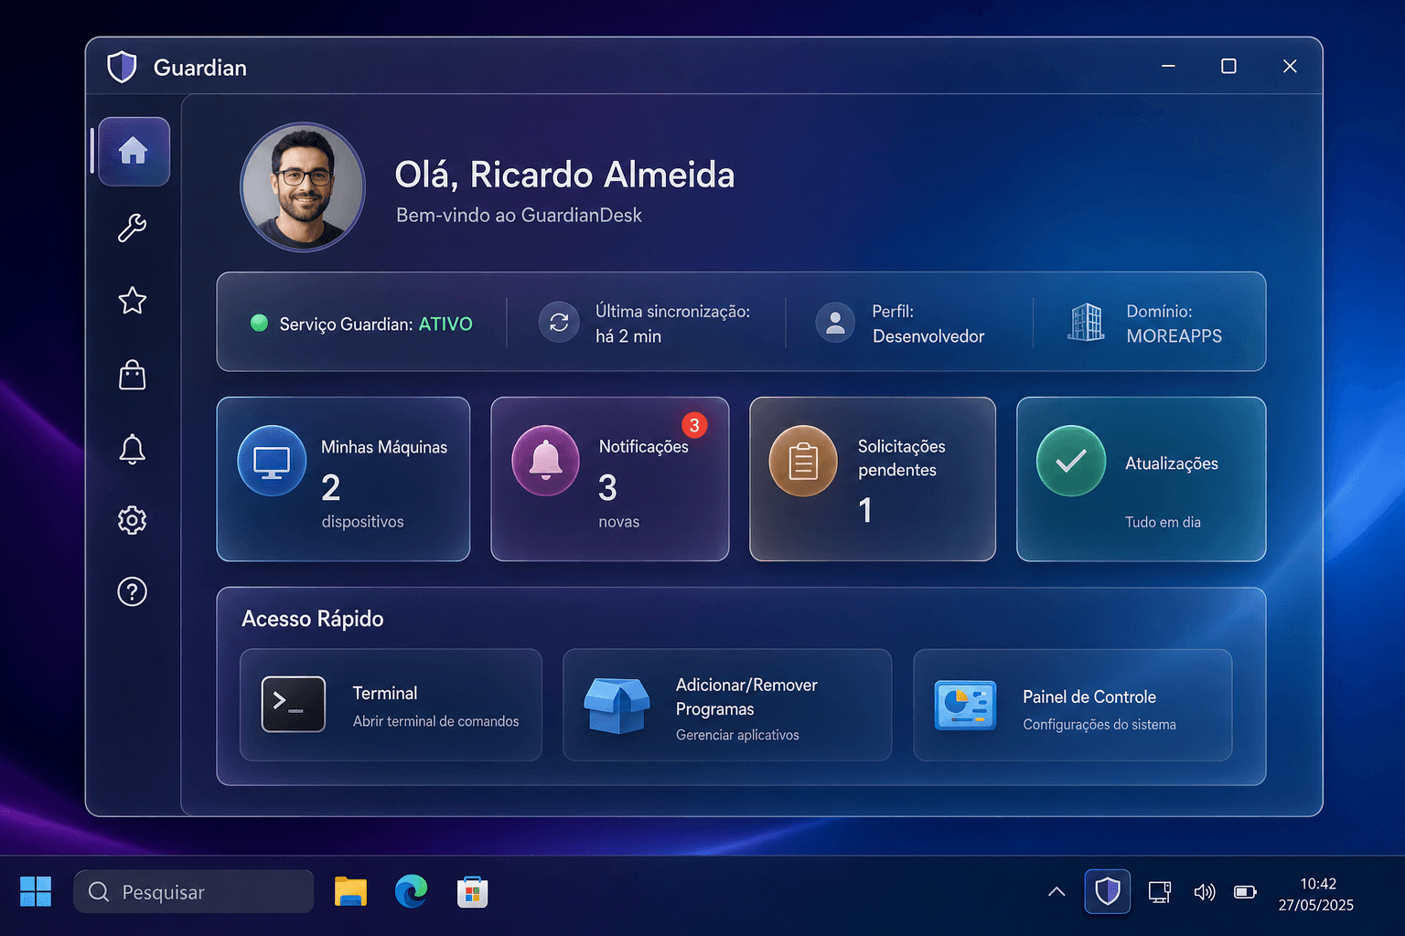Open help question mark in sidebar
This screenshot has width=1405, height=936.
coord(133,592)
